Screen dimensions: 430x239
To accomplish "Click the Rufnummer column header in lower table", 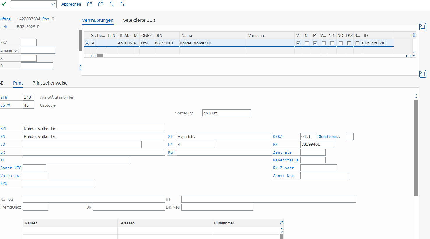I will tap(246, 223).
